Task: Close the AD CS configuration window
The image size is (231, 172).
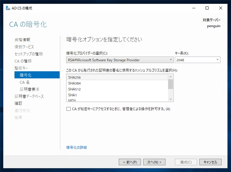Action: (220, 8)
